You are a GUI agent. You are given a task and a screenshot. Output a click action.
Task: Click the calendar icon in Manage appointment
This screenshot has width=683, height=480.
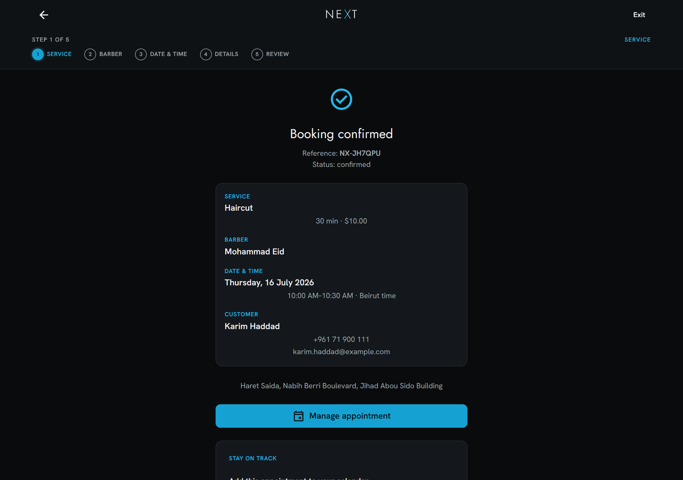tap(299, 416)
